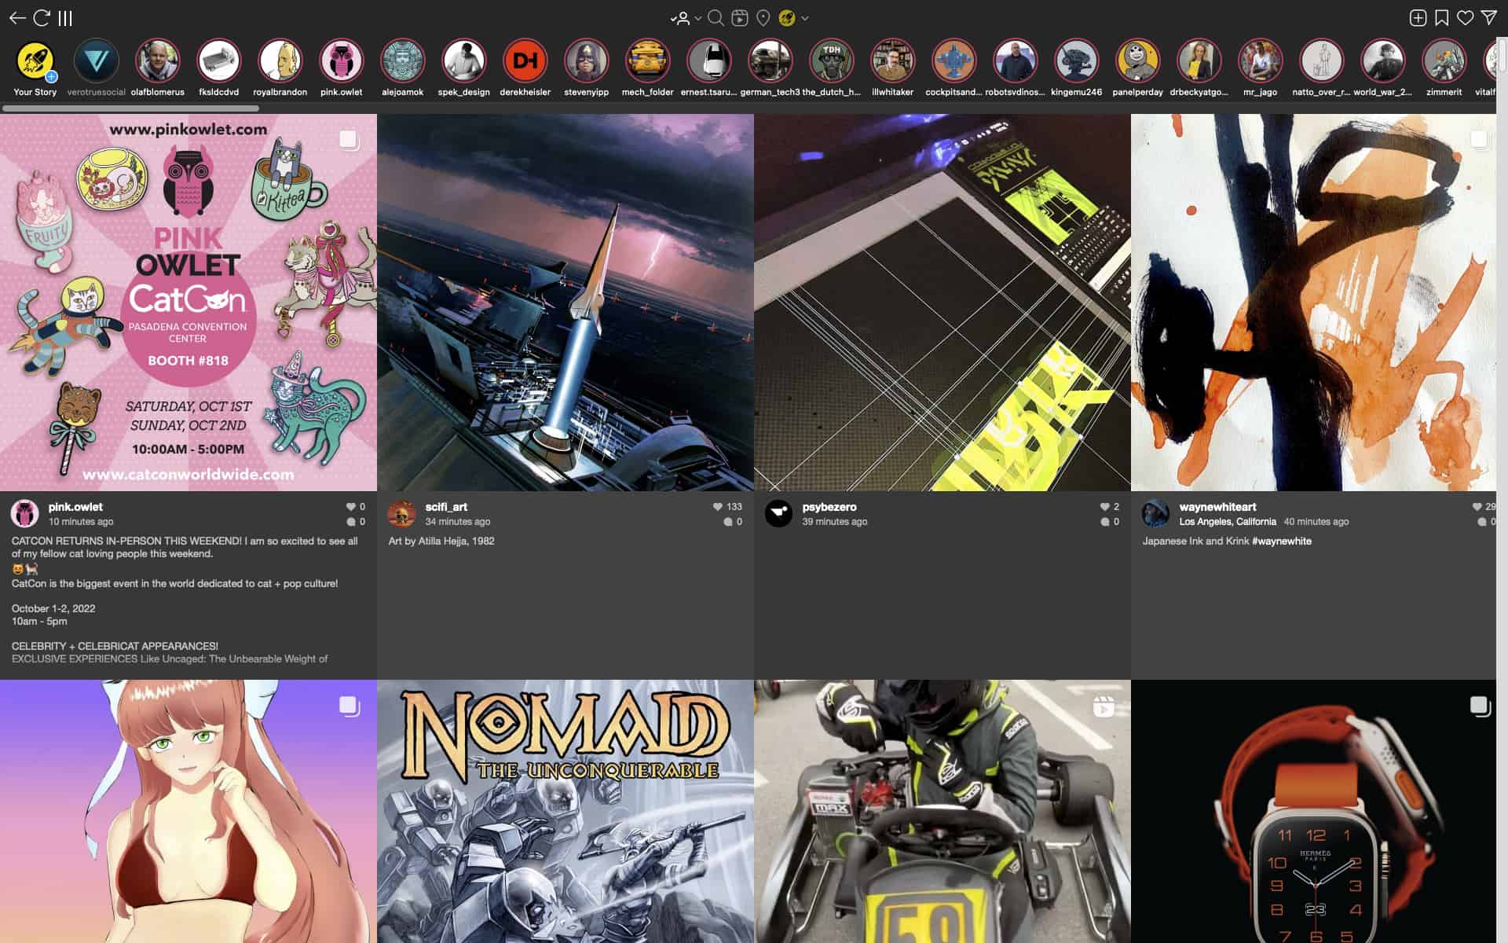This screenshot has height=943, width=1508.
Task: Open rocket launch sci-fi art image
Action: (x=565, y=303)
